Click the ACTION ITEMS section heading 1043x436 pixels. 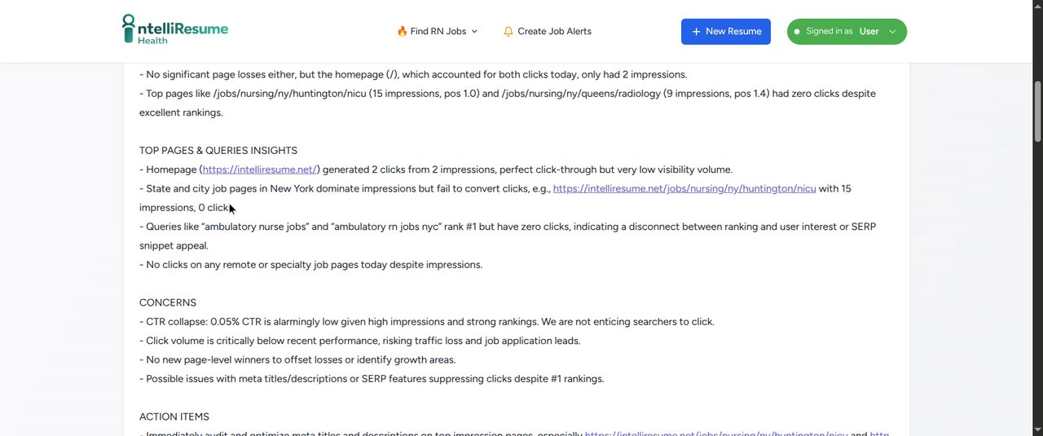coord(174,416)
